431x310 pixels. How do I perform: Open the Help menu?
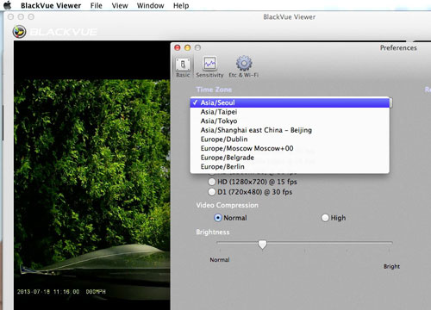tap(181, 5)
